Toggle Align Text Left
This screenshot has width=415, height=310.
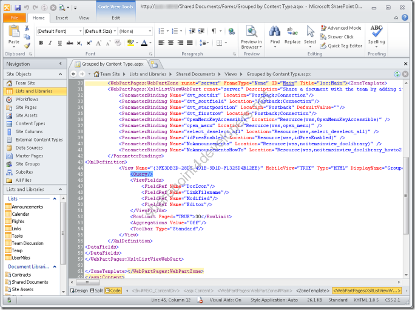[x=161, y=43]
